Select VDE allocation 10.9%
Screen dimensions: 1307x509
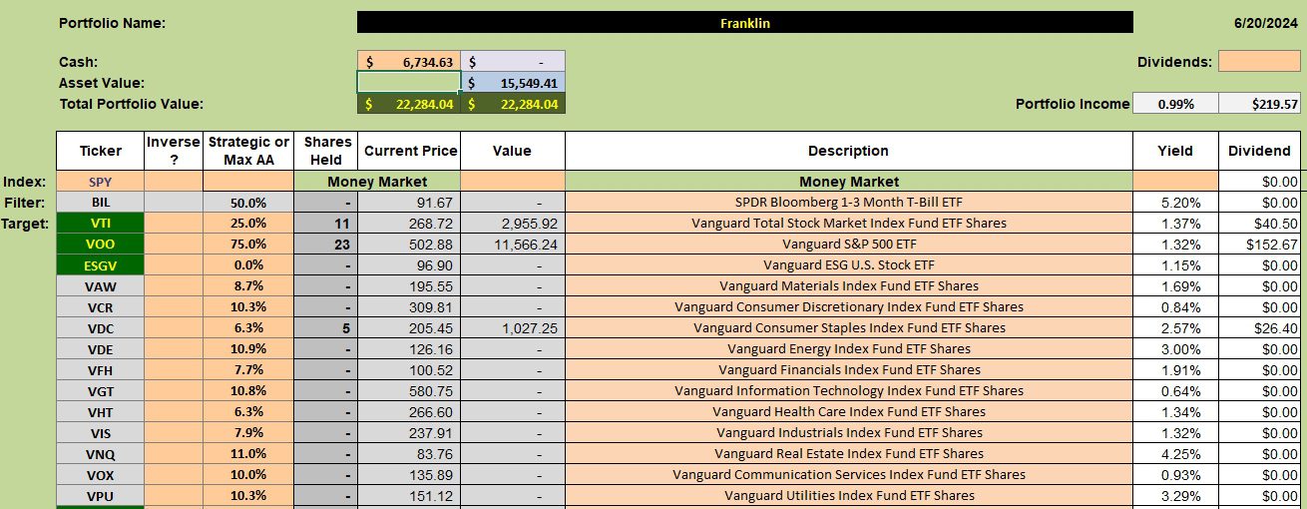point(249,349)
